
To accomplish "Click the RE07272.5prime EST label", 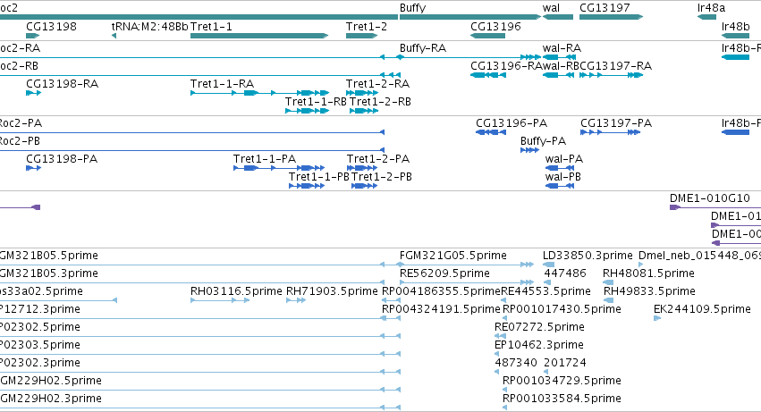I will click(539, 328).
